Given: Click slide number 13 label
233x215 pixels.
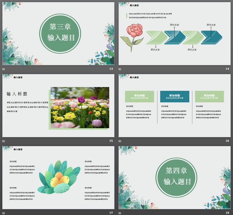Looking at the screenshot, I should [x=111, y=69].
